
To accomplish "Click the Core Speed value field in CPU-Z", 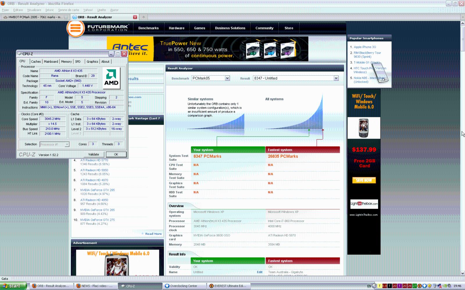I will tap(52, 119).
